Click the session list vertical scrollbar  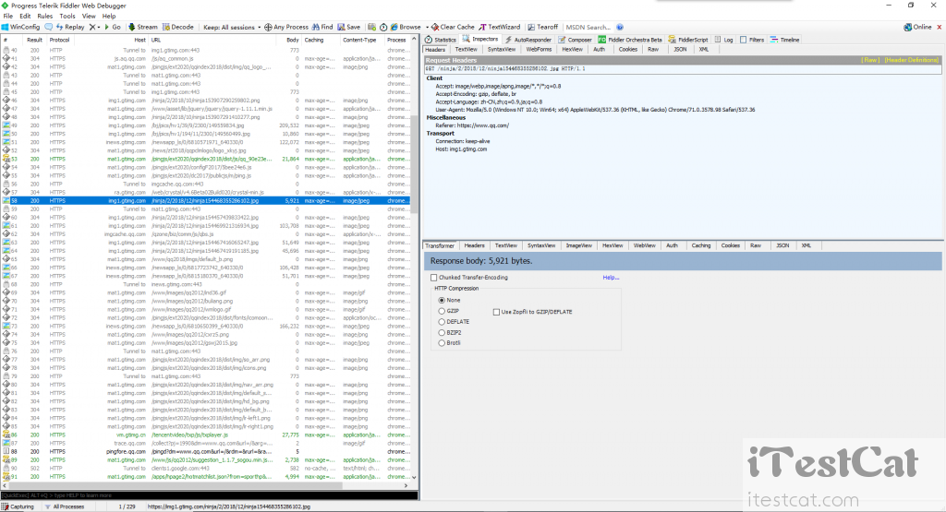414,162
